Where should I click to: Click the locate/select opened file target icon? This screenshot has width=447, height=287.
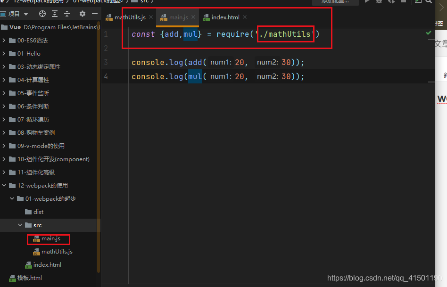tap(42, 14)
